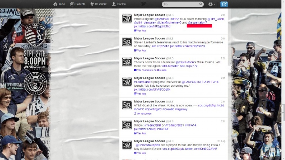Viewport: 285px width, 160px height.
Task: Open the @Tim_Cahill mention
Action: coord(216,19)
